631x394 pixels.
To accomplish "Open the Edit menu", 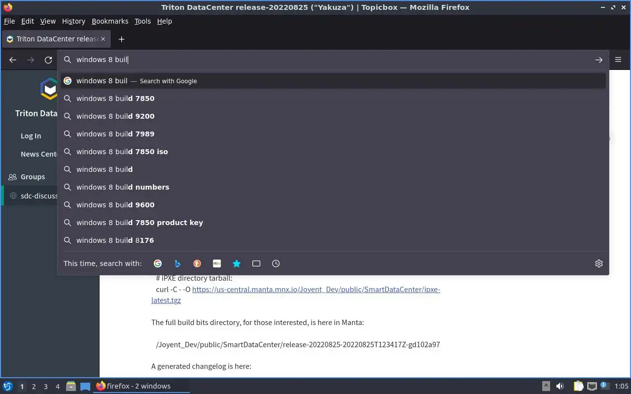I will (x=28, y=21).
